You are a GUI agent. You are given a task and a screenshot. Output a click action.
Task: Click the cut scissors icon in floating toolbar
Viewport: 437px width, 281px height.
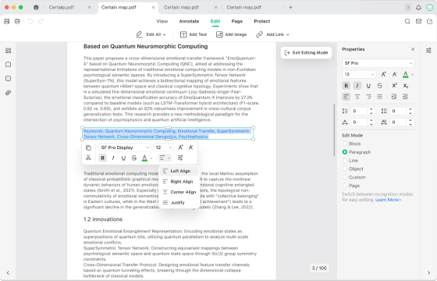click(x=88, y=158)
